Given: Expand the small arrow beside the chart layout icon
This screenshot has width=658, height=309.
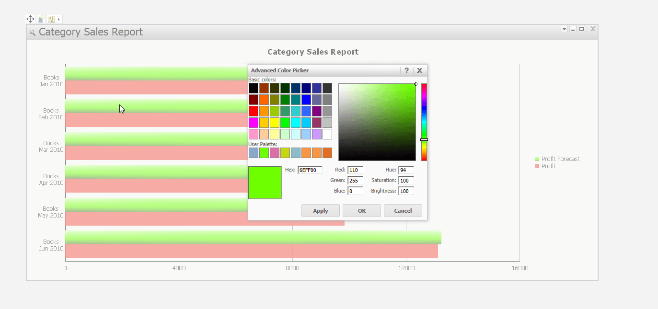Looking at the screenshot, I should [x=59, y=19].
